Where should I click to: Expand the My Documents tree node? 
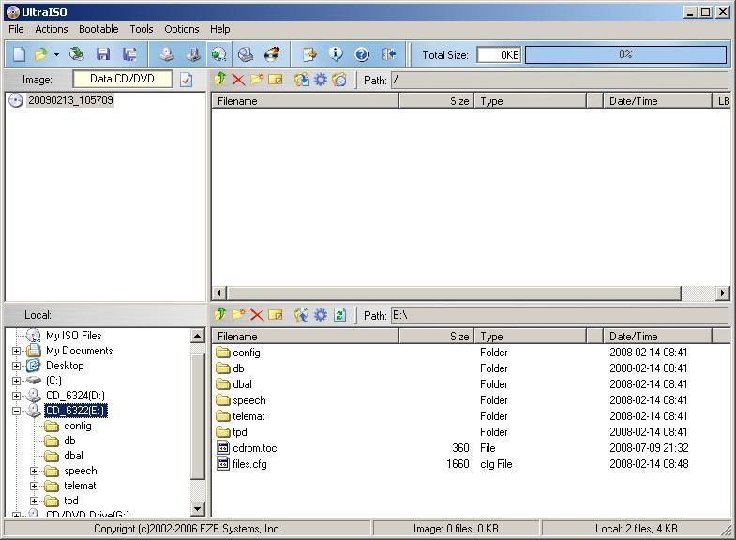[x=17, y=351]
